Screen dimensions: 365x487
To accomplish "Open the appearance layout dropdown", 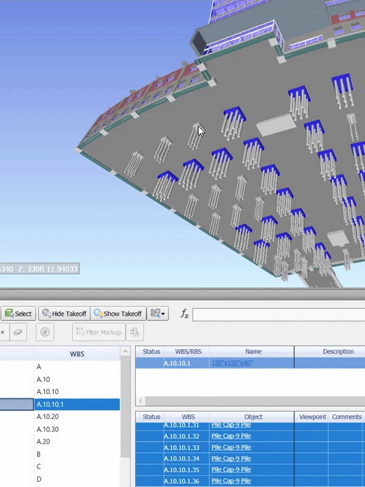I will click(157, 314).
